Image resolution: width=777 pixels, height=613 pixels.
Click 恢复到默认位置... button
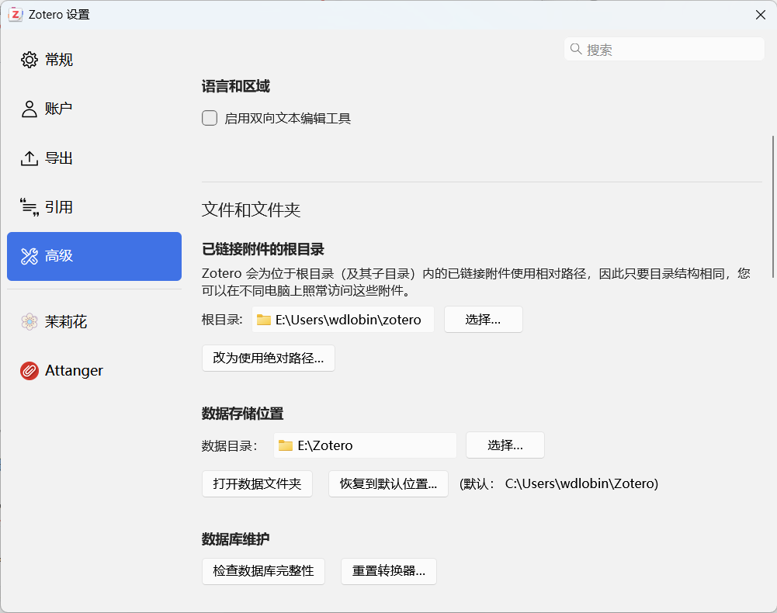388,483
